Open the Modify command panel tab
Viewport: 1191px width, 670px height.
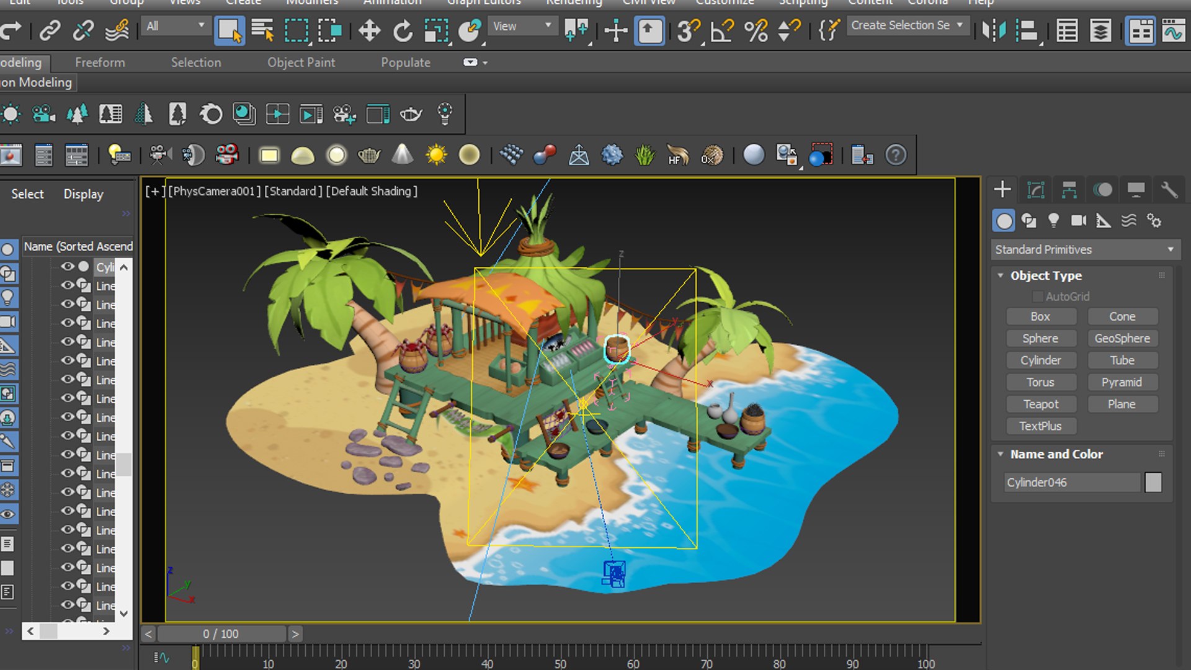(1036, 190)
